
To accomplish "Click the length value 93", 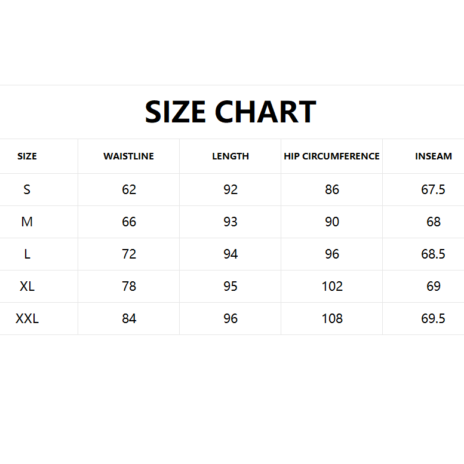I will click(x=231, y=222).
